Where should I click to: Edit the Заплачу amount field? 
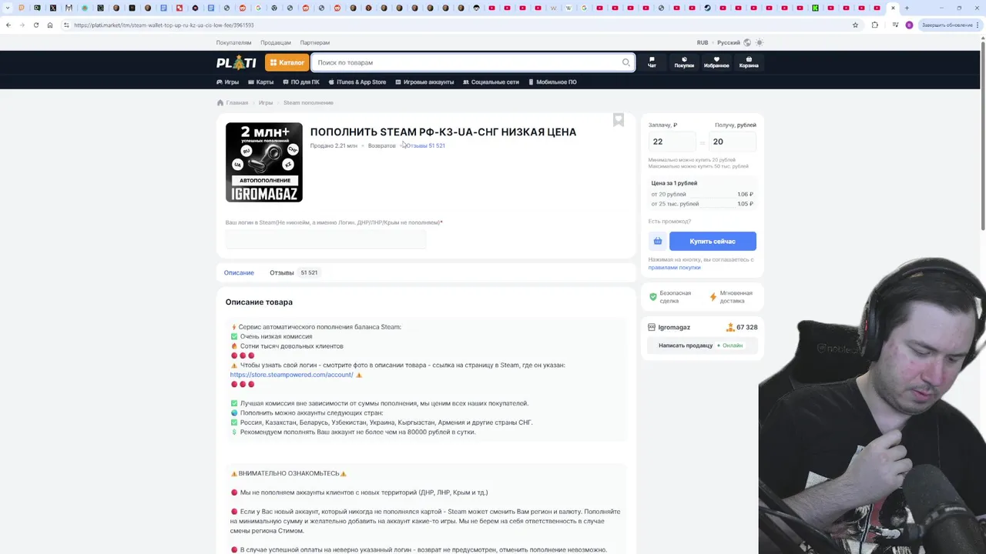672,142
